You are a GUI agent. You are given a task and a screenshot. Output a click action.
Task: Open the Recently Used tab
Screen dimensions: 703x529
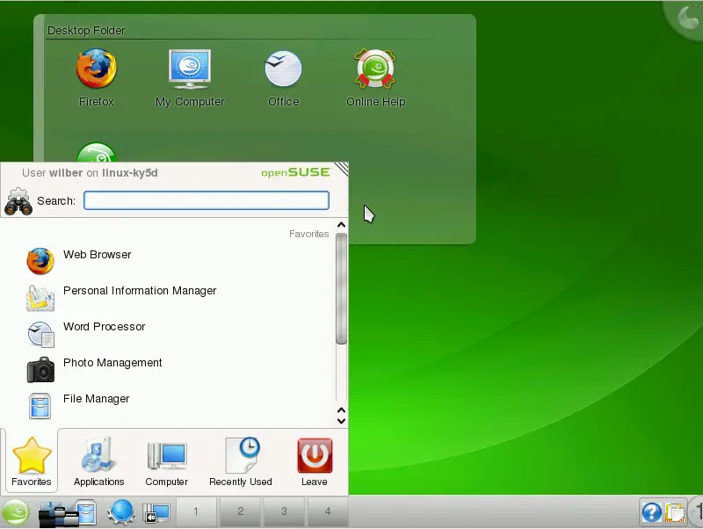point(240,461)
